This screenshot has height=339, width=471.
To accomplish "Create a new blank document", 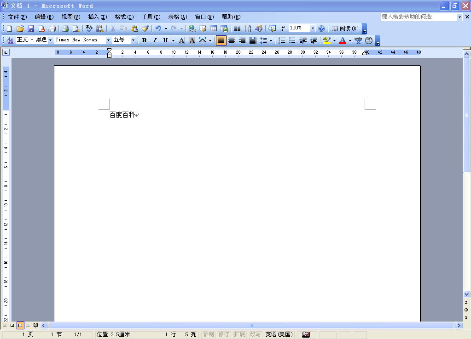I will pyautogui.click(x=9, y=28).
